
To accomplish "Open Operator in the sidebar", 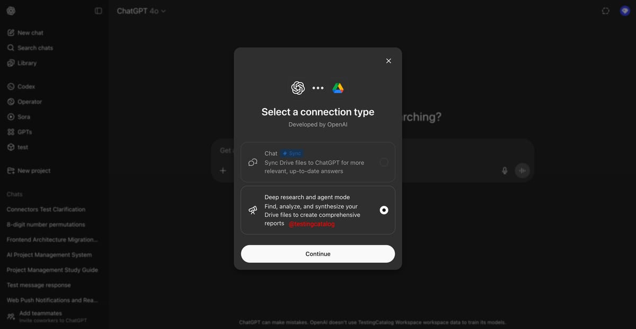I will [x=24, y=102].
